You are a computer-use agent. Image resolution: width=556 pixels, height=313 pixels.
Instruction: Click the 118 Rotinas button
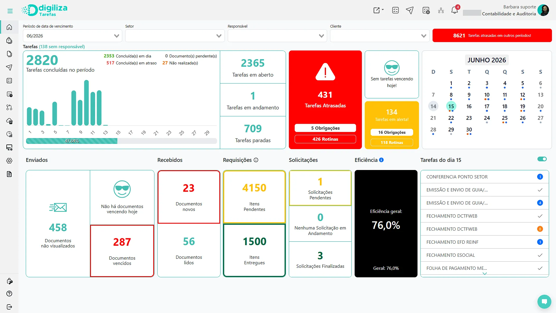(392, 142)
